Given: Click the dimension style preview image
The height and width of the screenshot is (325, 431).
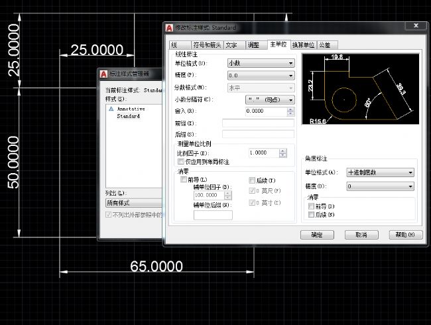Looking at the screenshot, I should pos(360,89).
